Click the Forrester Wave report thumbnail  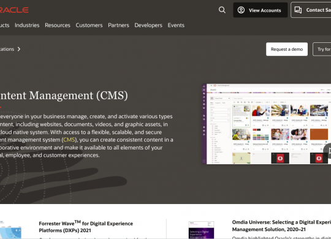coord(10,230)
